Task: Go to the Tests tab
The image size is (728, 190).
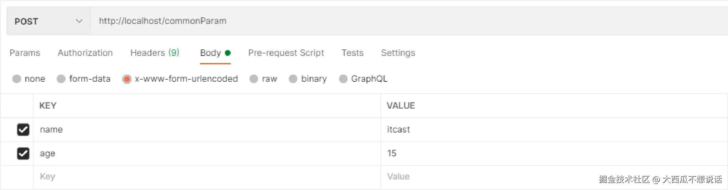Action: [x=352, y=53]
